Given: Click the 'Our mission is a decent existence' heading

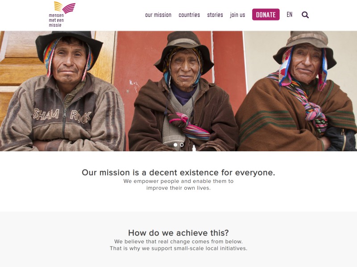Looking at the screenshot, I should click(178, 173).
